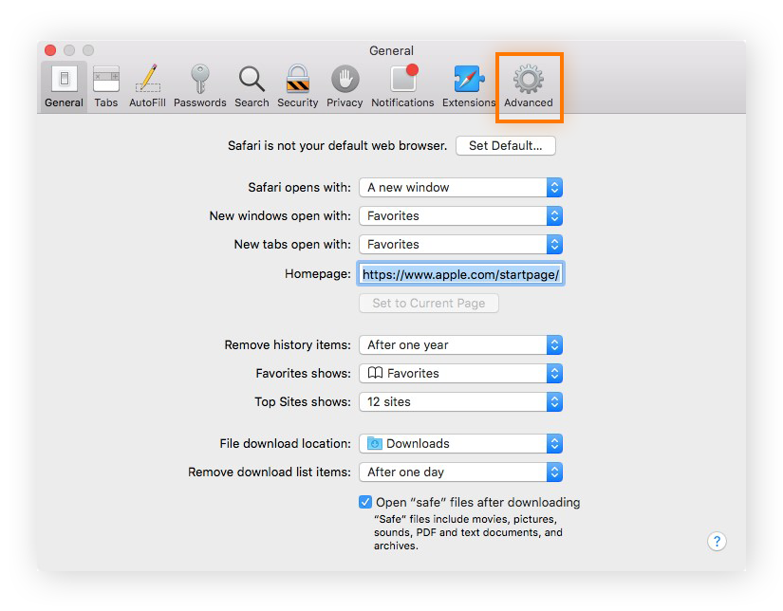
Task: Click the 'Homepage:' label
Action: [x=318, y=273]
